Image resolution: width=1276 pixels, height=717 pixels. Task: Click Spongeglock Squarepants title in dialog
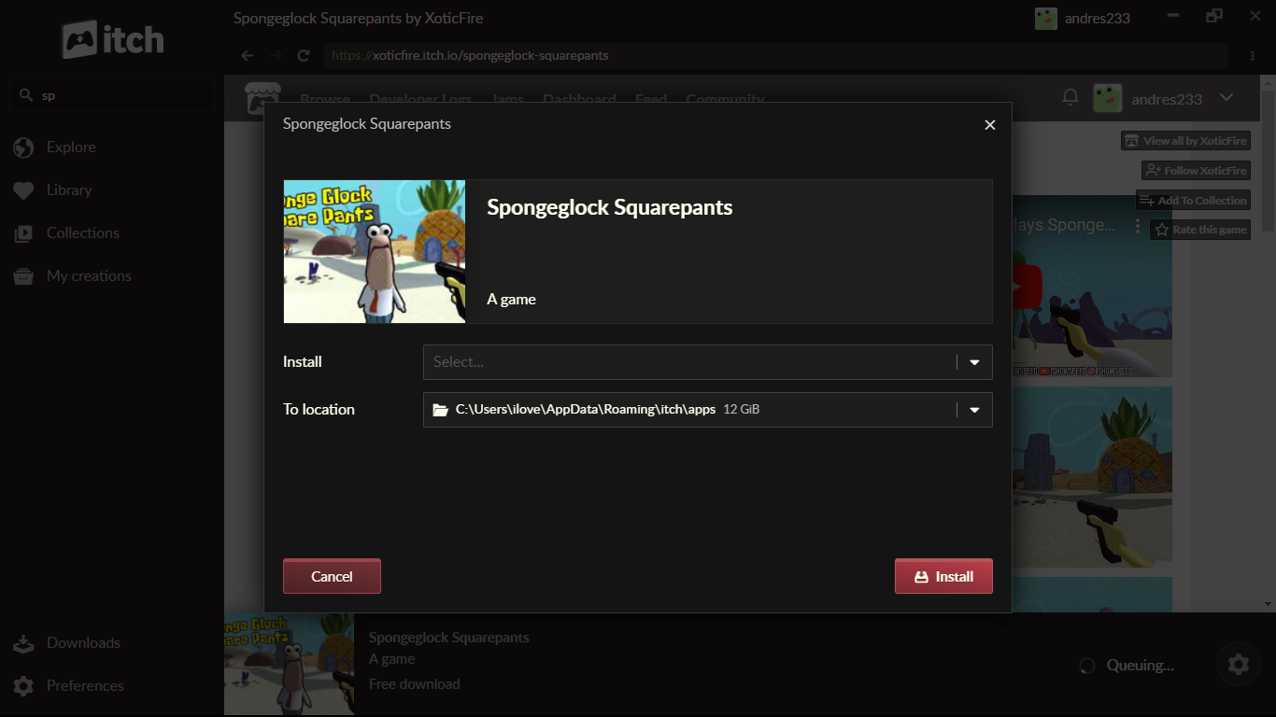[x=610, y=207]
